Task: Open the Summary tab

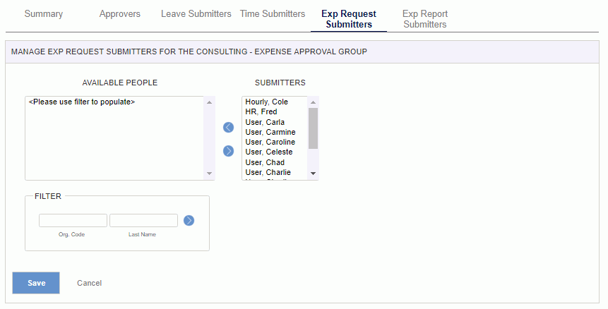Action: 44,14
